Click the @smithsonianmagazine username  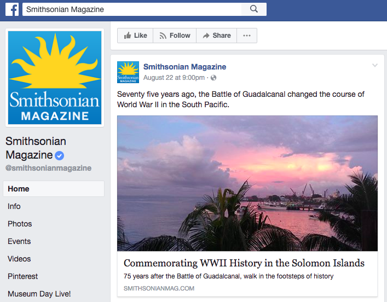point(48,168)
